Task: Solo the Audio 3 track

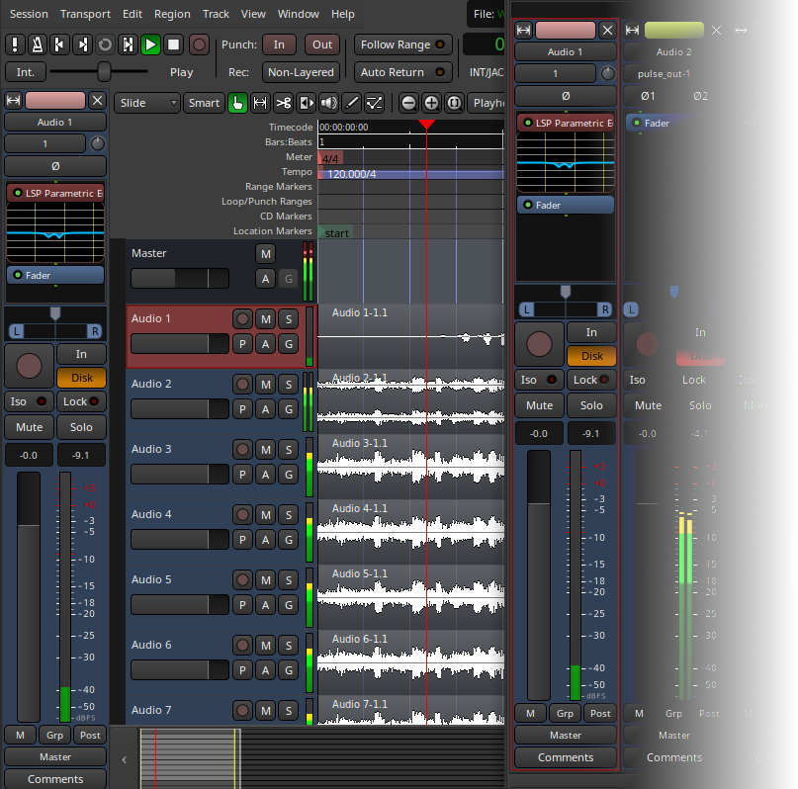Action: (x=288, y=449)
